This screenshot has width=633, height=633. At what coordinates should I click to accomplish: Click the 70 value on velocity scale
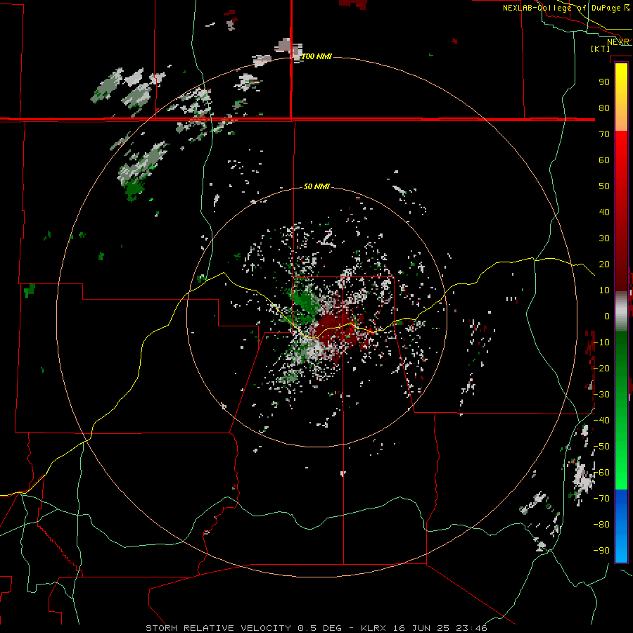[x=604, y=134]
